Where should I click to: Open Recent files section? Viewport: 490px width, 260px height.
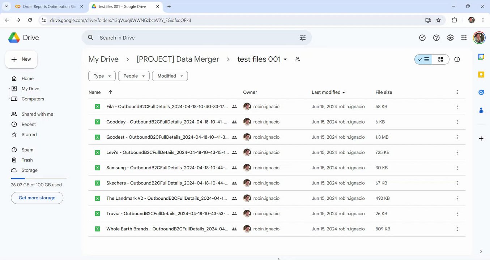[x=29, y=124]
